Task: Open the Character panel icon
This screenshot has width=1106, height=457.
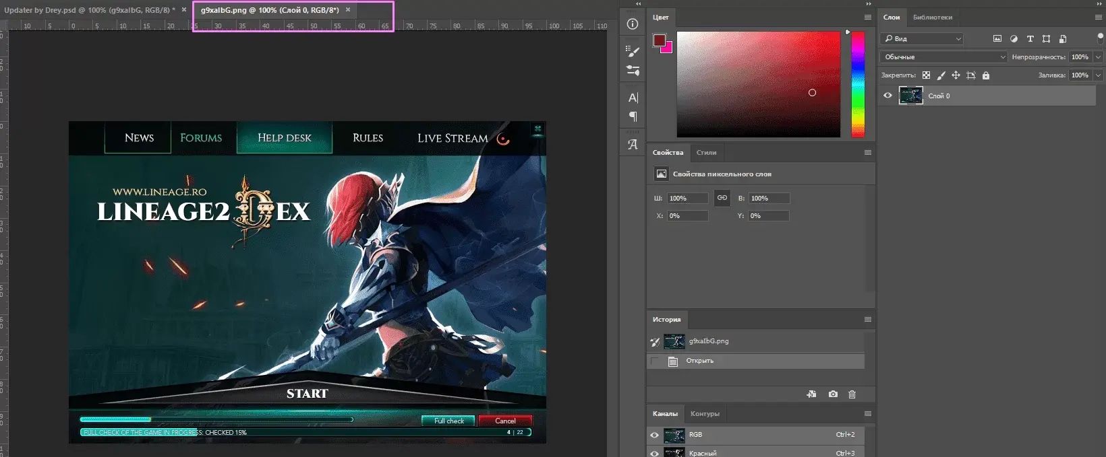Action: point(633,98)
